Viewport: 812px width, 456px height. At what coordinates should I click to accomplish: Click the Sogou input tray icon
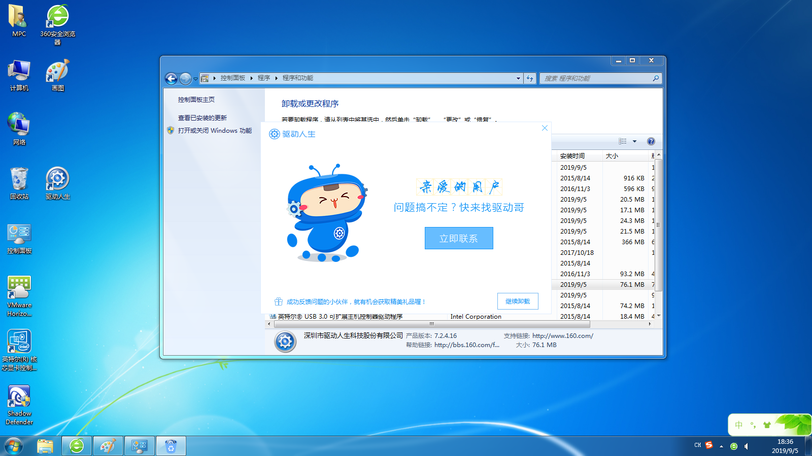[x=709, y=445]
